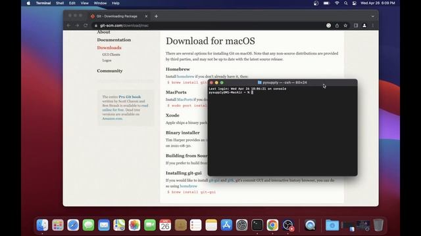Open App Store from the Dock
The height and width of the screenshot is (236, 421).
(x=226, y=225)
